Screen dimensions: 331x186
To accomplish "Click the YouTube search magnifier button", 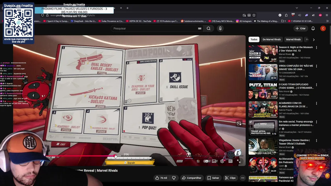I will pyautogui.click(x=208, y=28).
